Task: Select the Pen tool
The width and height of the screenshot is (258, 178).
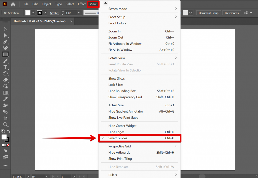Action: coord(5,42)
